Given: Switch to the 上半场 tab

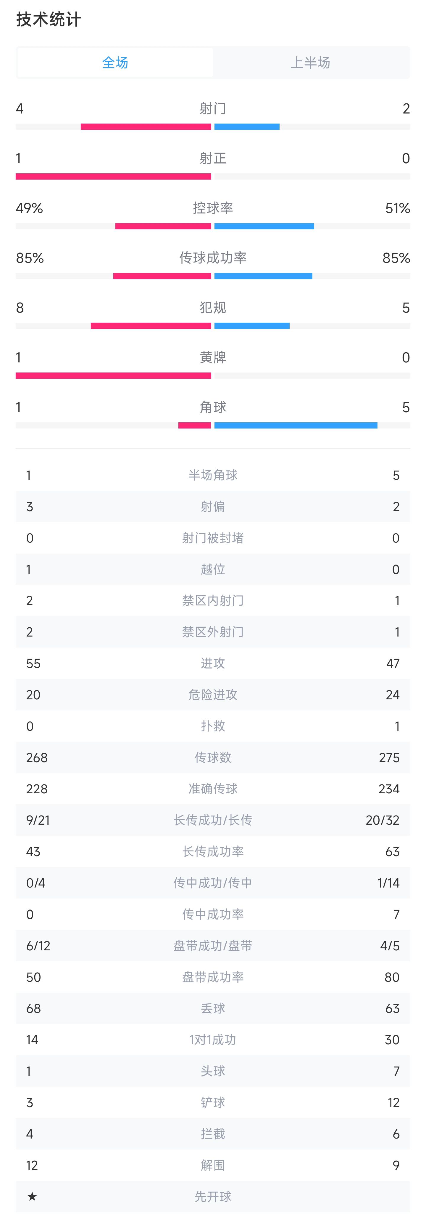Looking at the screenshot, I should [310, 63].
